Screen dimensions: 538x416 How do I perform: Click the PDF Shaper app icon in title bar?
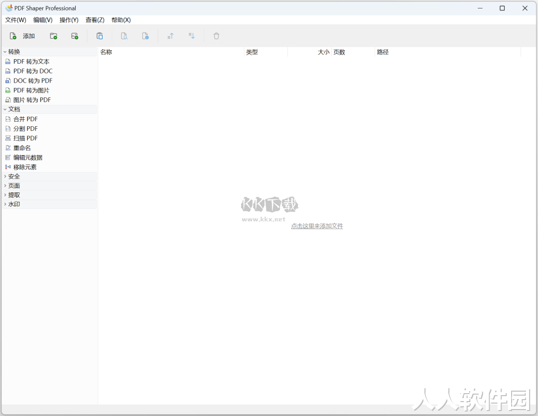(9, 8)
